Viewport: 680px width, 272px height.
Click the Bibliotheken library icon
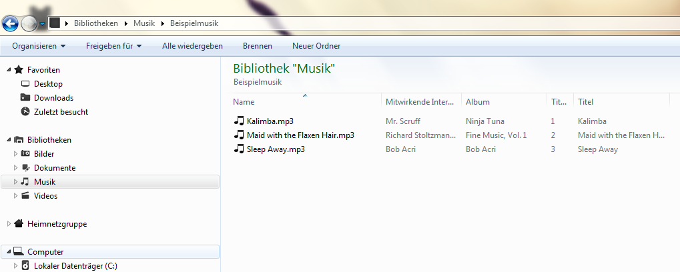[19, 139]
